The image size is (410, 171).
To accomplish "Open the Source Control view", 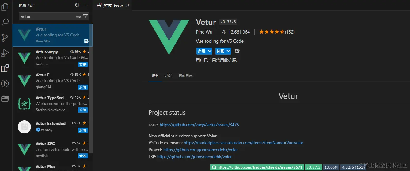I will coord(5,38).
